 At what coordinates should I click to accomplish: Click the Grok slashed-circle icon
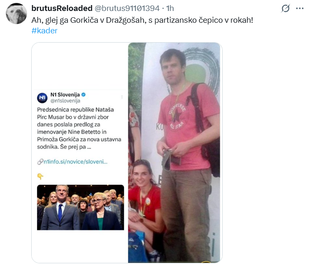click(286, 8)
